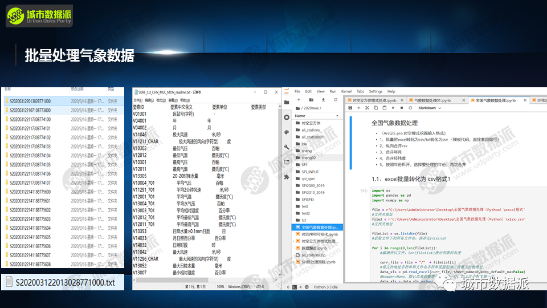Open the Extension Manager puzzle icon
This screenshot has height=308, width=547.
click(x=287, y=177)
